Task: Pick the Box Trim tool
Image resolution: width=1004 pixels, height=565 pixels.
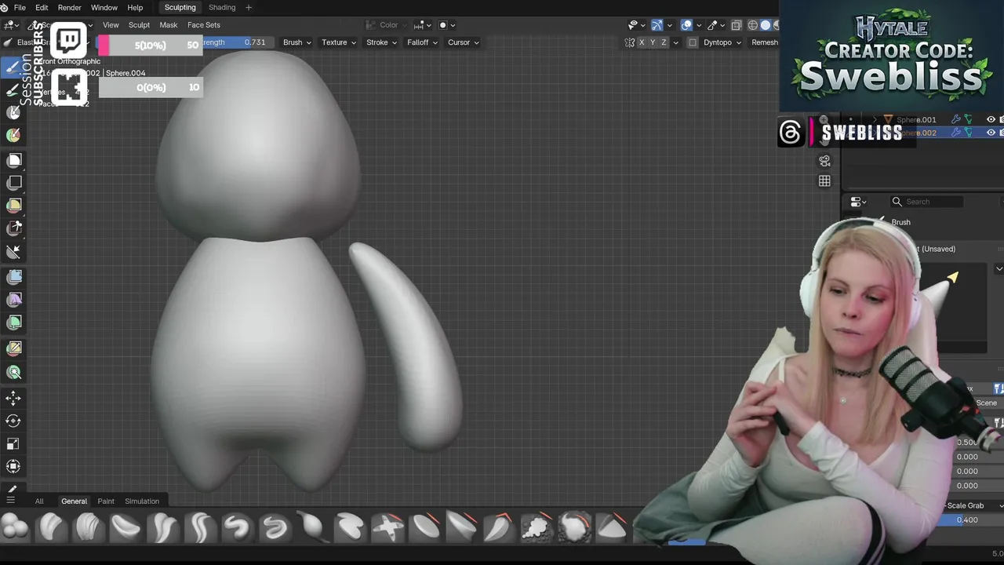Action: point(13,228)
